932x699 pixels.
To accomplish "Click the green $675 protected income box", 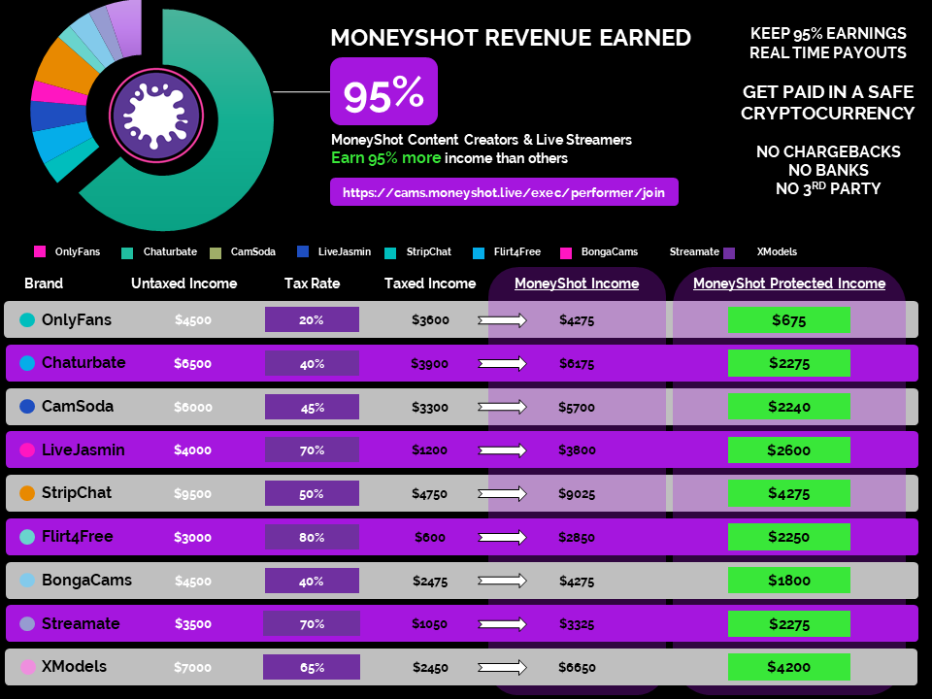I will 789,319.
